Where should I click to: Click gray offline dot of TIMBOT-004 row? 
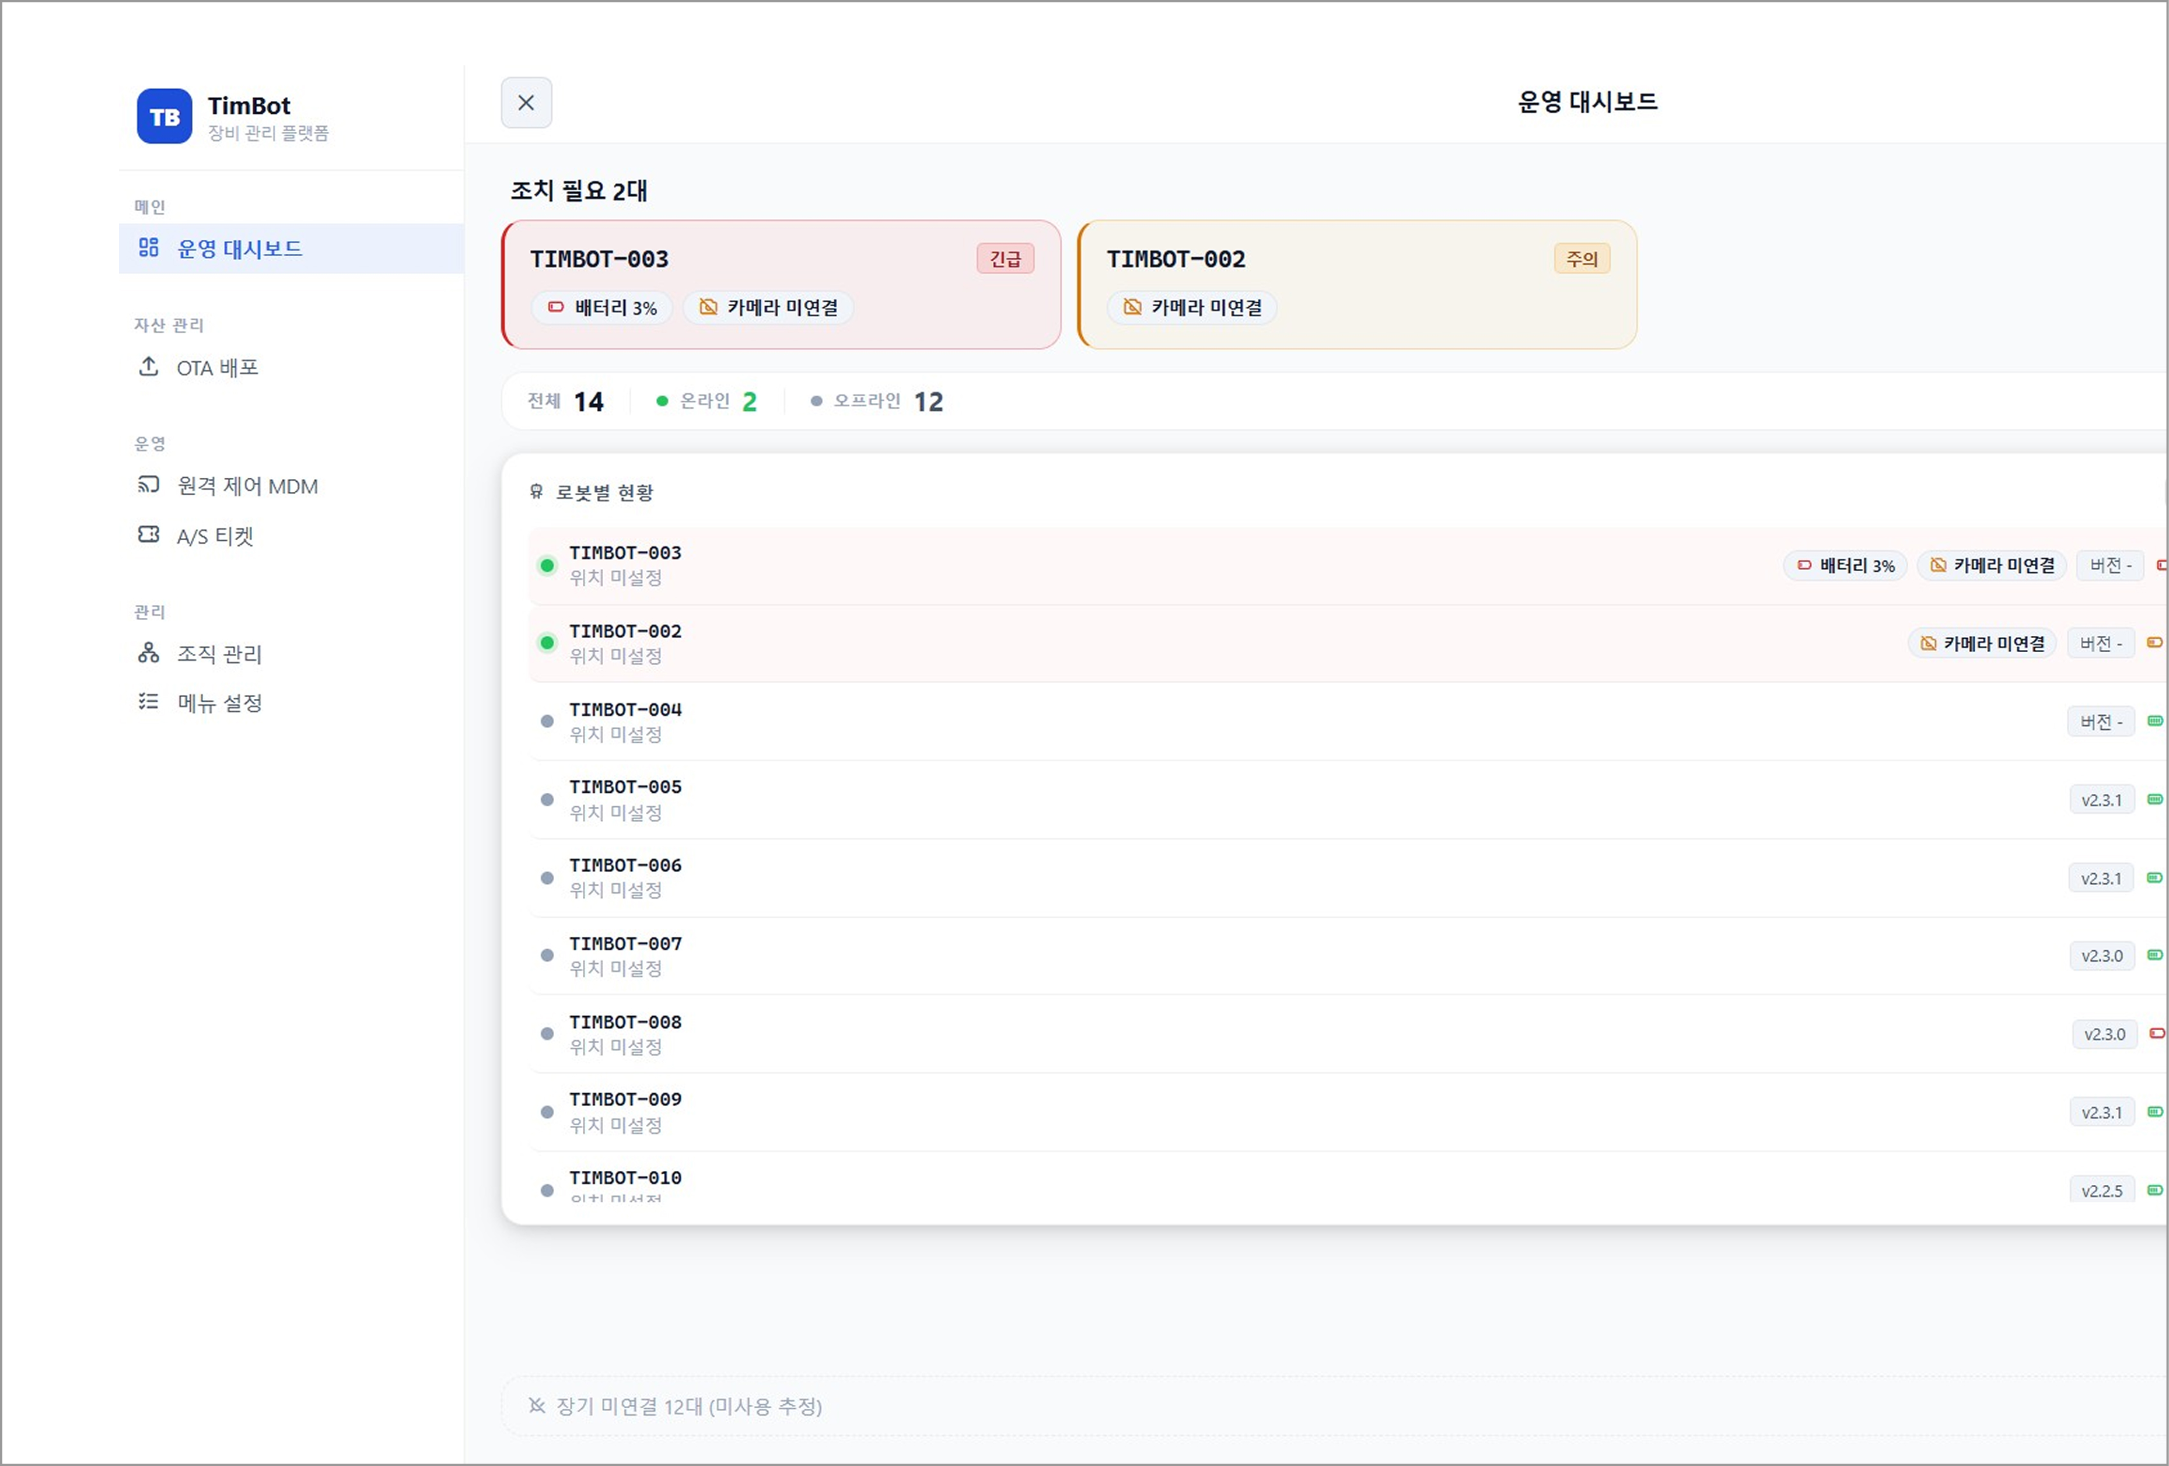548,722
